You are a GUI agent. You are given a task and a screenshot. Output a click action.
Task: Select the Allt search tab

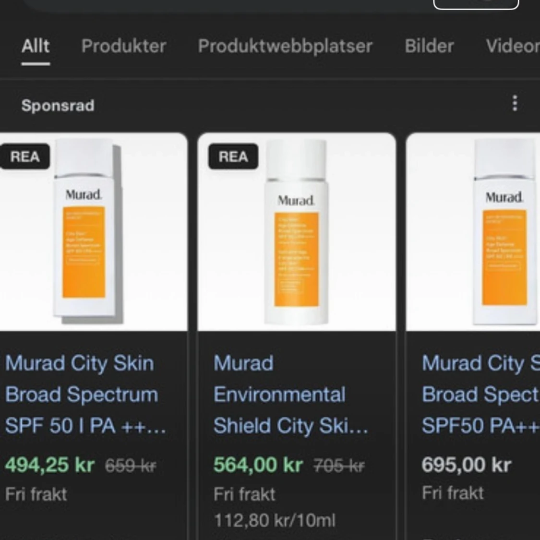coord(36,46)
